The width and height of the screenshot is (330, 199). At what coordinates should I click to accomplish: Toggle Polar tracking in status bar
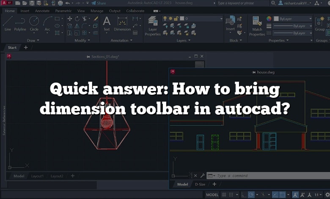pos(251,195)
